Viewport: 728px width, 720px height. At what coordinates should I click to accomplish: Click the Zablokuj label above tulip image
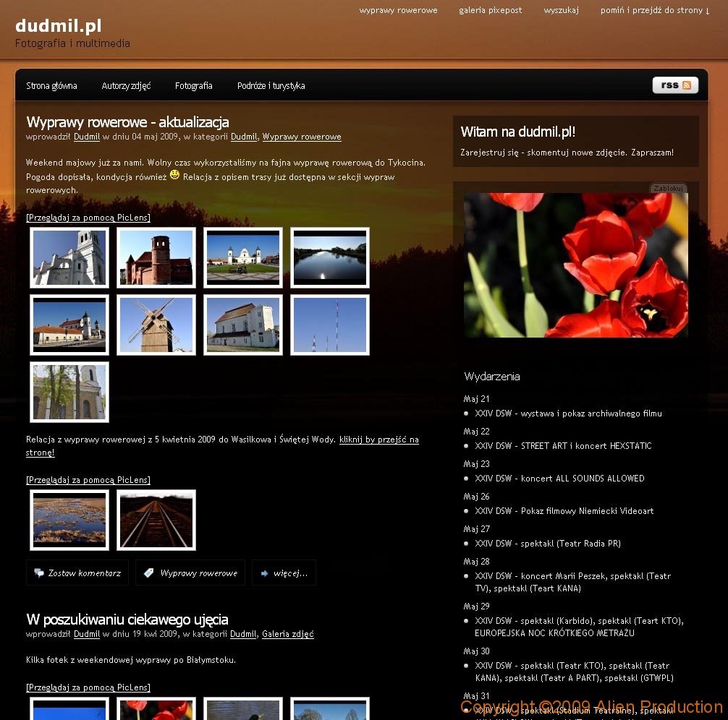tap(668, 189)
